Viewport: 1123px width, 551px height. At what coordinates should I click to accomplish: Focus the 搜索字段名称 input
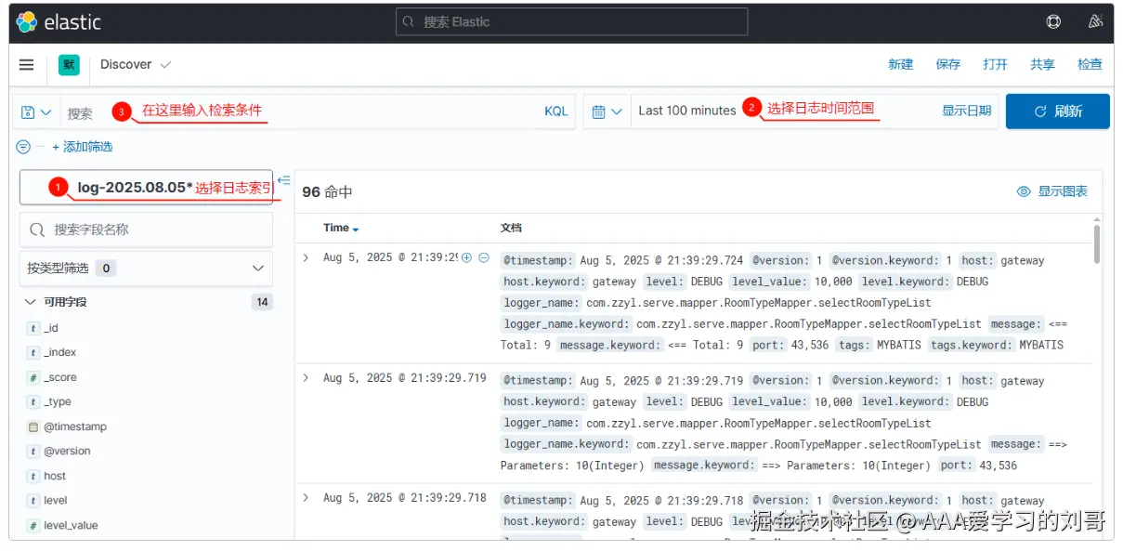pos(146,230)
